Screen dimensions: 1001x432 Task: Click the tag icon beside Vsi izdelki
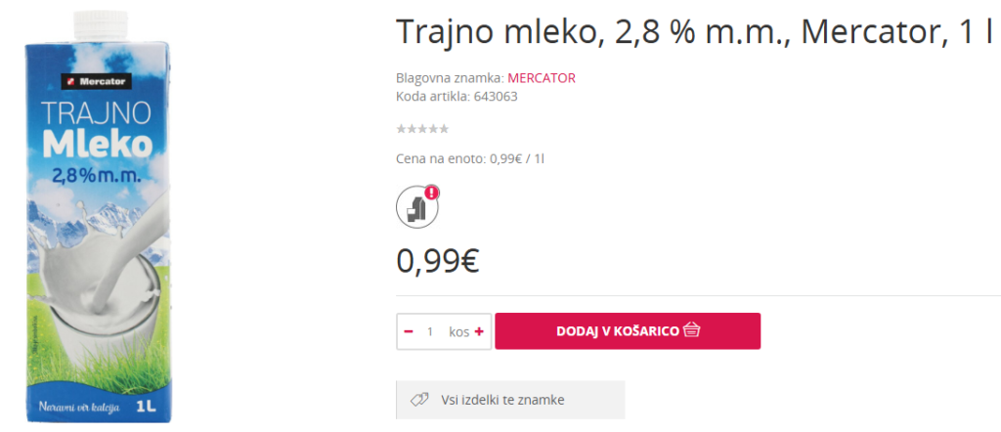pos(420,400)
